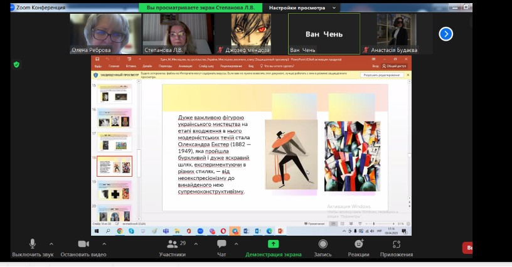Image resolution: width=512 pixels, height=267 pixels.
Task: Expand video options arrow beside camera
Action: coord(104,244)
